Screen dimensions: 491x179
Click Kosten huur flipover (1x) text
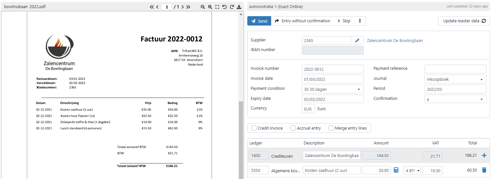click(78, 116)
